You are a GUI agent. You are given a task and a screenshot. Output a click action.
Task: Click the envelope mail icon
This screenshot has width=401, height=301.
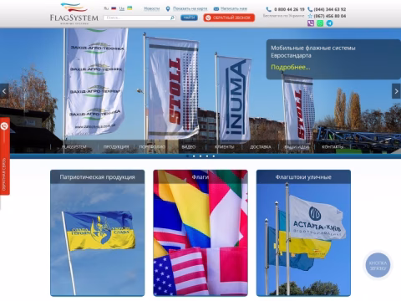pyautogui.click(x=216, y=9)
